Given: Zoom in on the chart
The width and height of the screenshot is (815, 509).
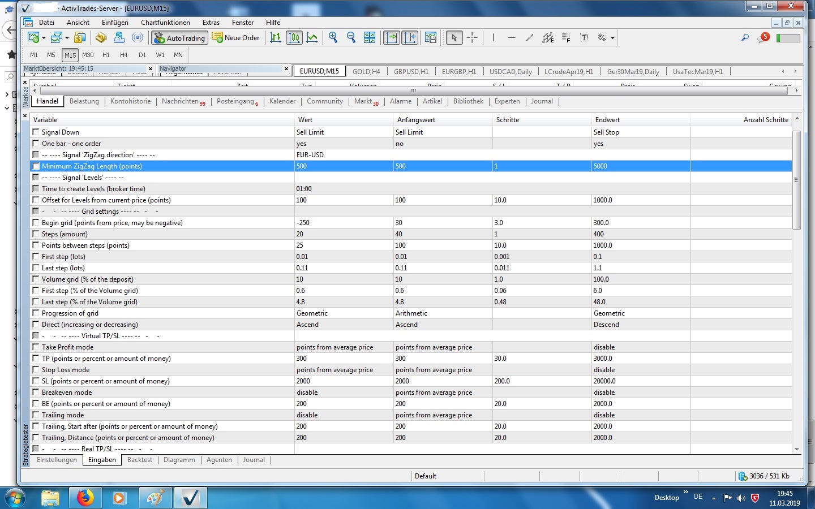Looking at the screenshot, I should pos(333,37).
